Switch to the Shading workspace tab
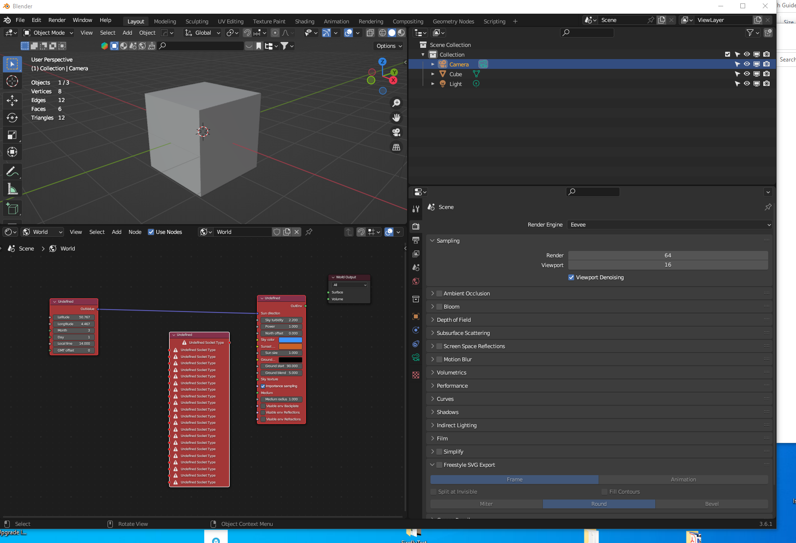Viewport: 796px width, 543px height. [x=304, y=21]
